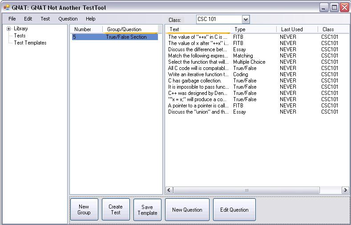Click the Edit Question button
The image size is (351, 225).
(x=234, y=210)
